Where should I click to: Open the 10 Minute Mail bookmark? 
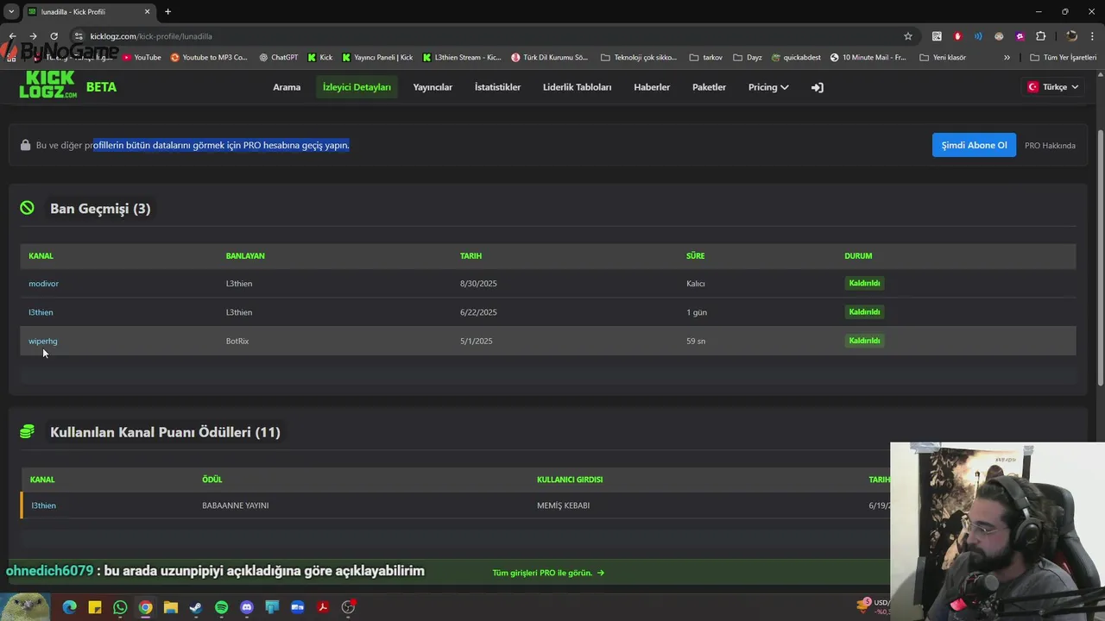click(868, 58)
